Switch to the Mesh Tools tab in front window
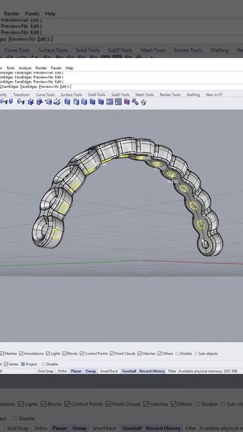Image resolution: width=243 pixels, height=432 pixels. click(144, 94)
